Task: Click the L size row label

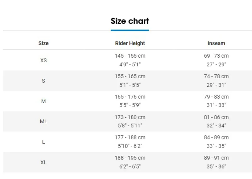Action: [43, 142]
